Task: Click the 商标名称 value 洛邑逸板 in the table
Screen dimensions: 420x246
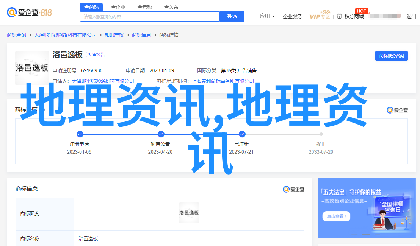Action: [x=88, y=238]
